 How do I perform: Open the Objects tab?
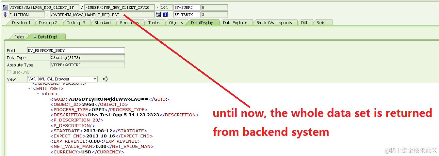(x=176, y=22)
